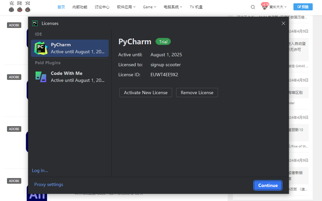The width and height of the screenshot is (322, 201).
Task: Click the IDE section header
Action: click(x=39, y=34)
